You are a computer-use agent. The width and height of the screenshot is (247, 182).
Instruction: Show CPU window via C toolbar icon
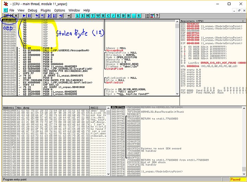tap(108, 16)
